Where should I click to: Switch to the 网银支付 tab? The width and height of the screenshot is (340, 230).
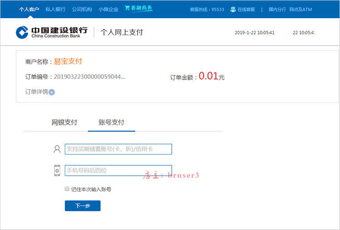tap(64, 122)
